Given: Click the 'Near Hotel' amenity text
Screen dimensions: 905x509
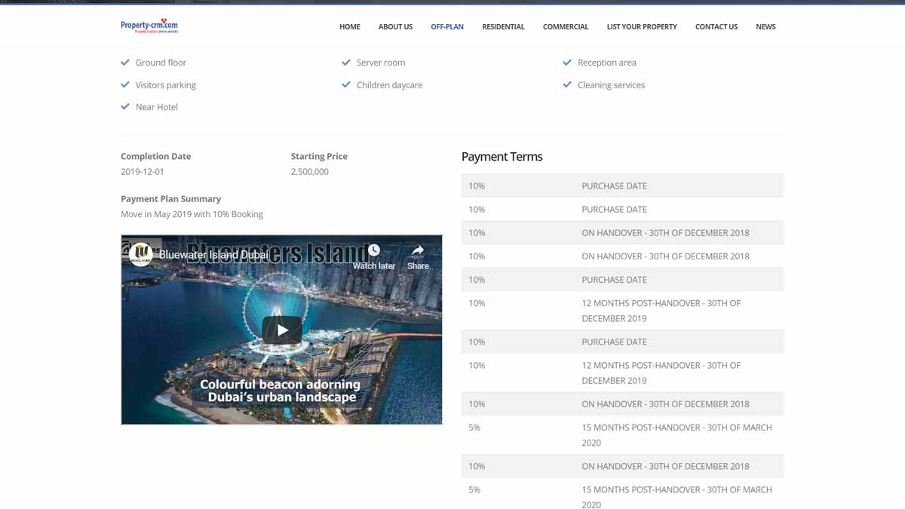Looking at the screenshot, I should pyautogui.click(x=157, y=107).
